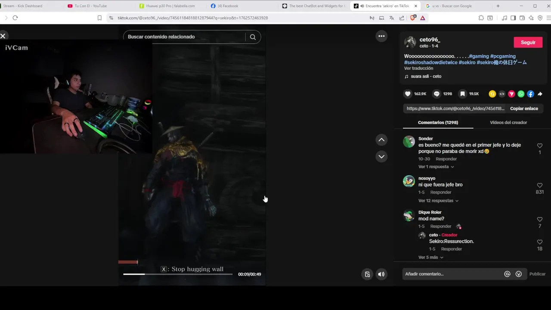Open emoji picker in comment box

(x=519, y=274)
